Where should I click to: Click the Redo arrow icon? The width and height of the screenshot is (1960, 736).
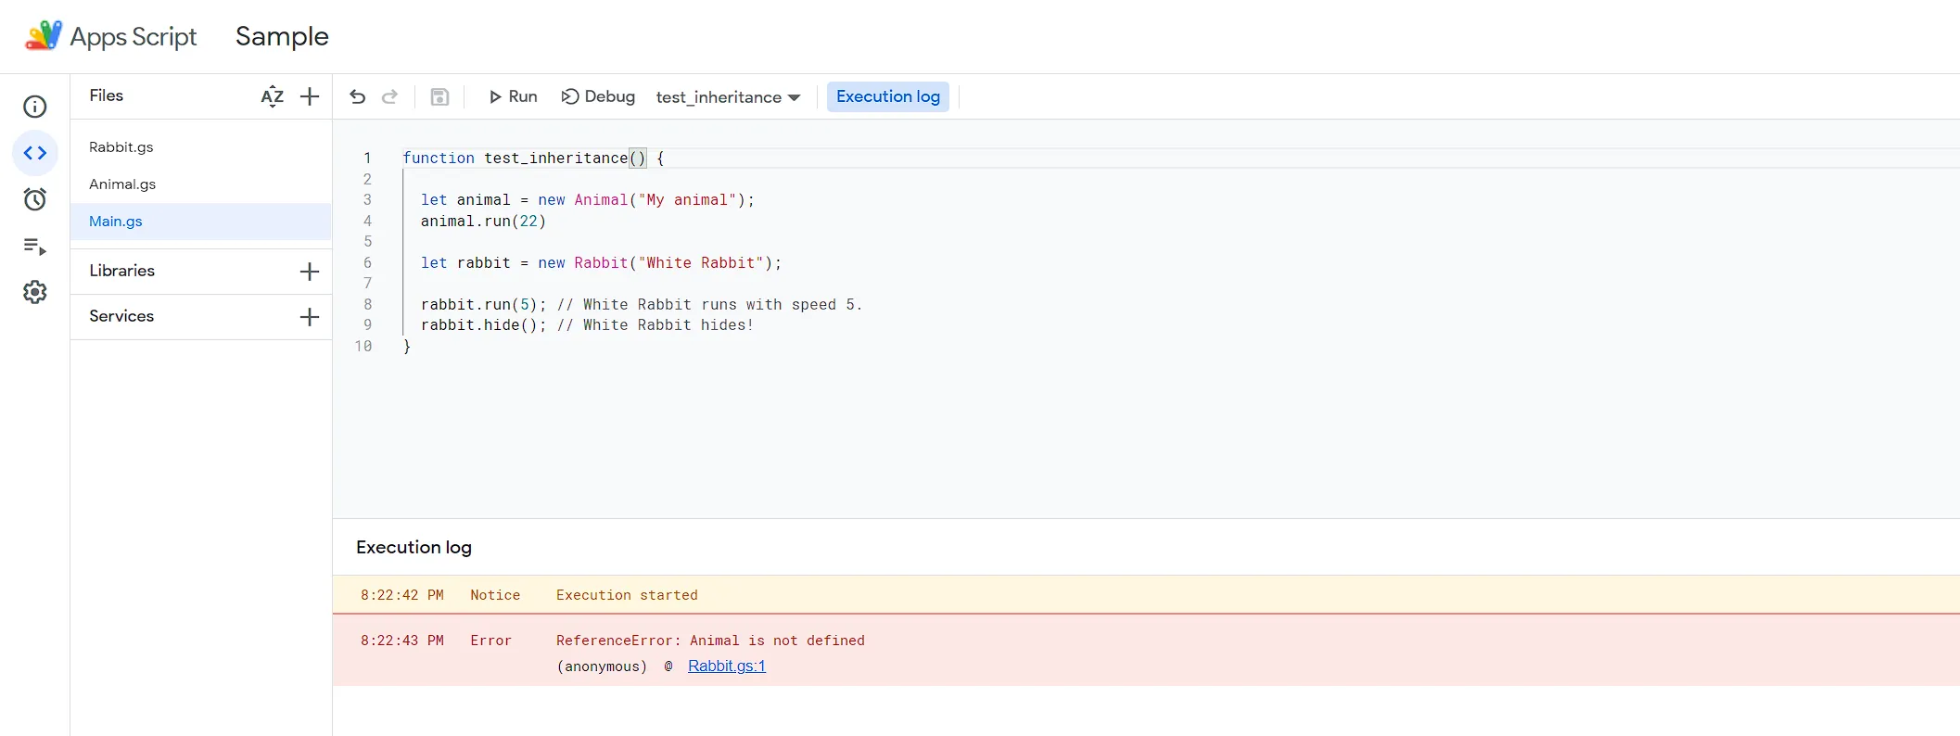click(390, 96)
